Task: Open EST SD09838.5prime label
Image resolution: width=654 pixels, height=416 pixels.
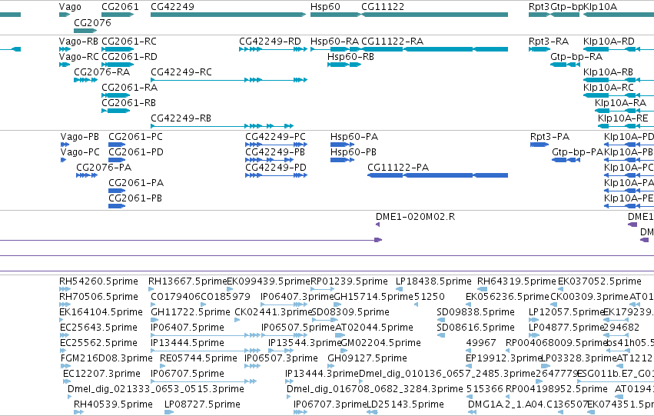Action: pos(476,312)
